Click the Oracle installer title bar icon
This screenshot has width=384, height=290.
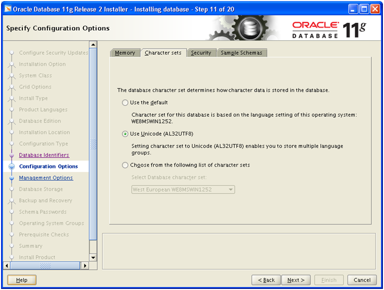point(8,9)
